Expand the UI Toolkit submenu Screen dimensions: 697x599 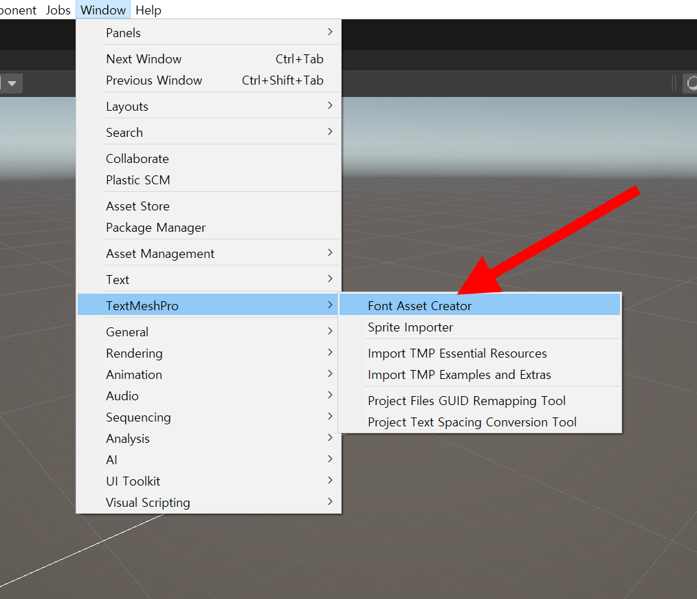(209, 481)
